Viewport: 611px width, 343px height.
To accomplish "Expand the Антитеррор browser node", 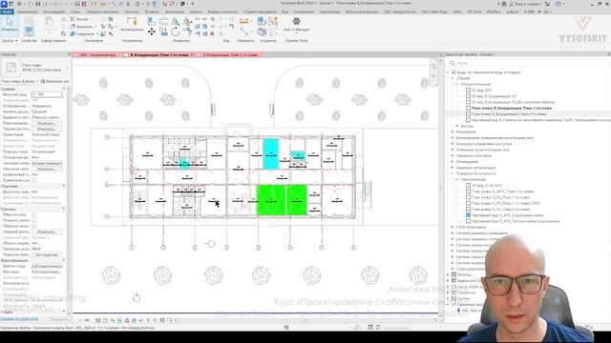I will click(x=453, y=131).
